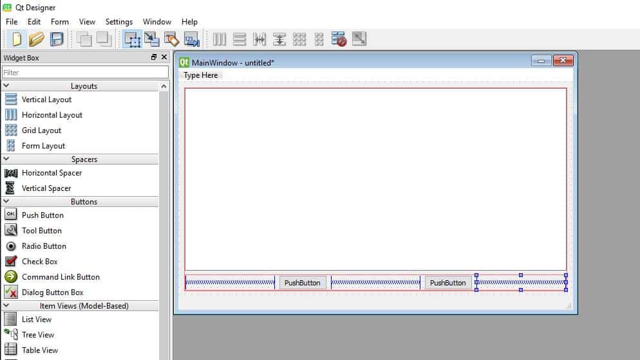Click the Break Layout toolbar icon

(x=339, y=39)
